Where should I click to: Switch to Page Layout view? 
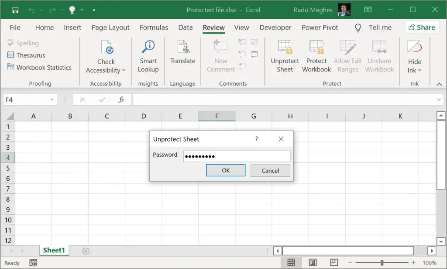(x=313, y=262)
